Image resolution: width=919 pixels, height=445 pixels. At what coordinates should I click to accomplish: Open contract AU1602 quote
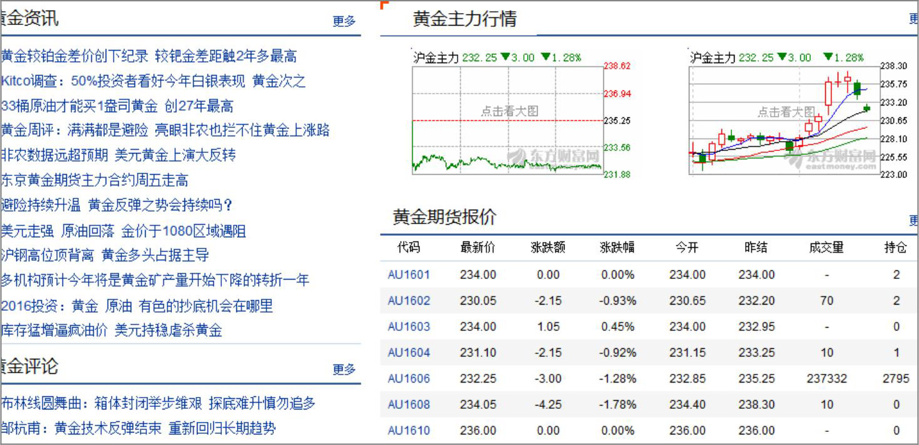tap(409, 301)
